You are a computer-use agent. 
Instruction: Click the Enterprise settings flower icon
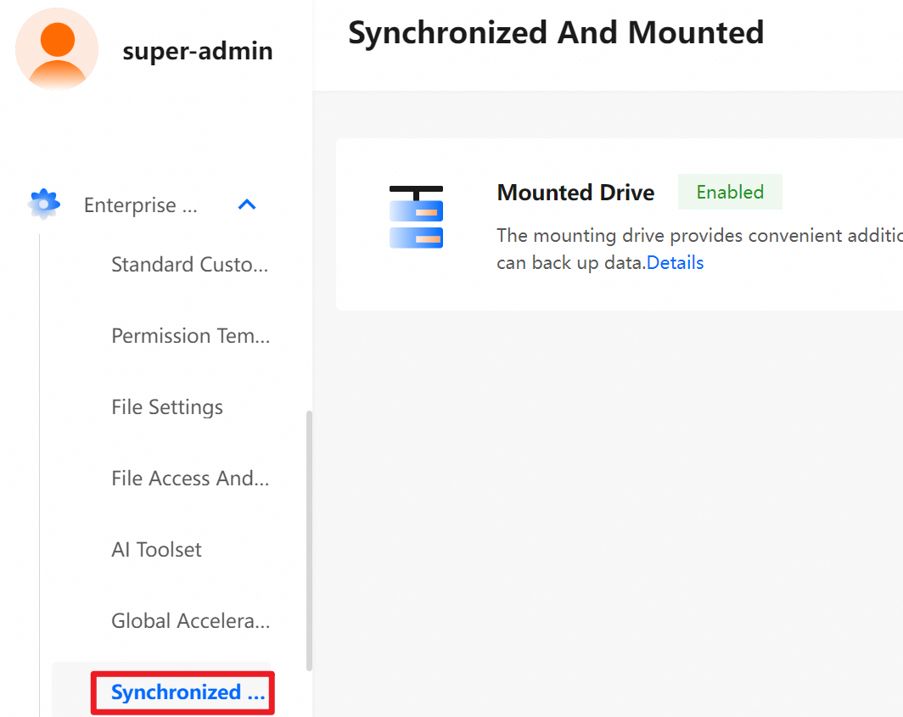point(44,204)
